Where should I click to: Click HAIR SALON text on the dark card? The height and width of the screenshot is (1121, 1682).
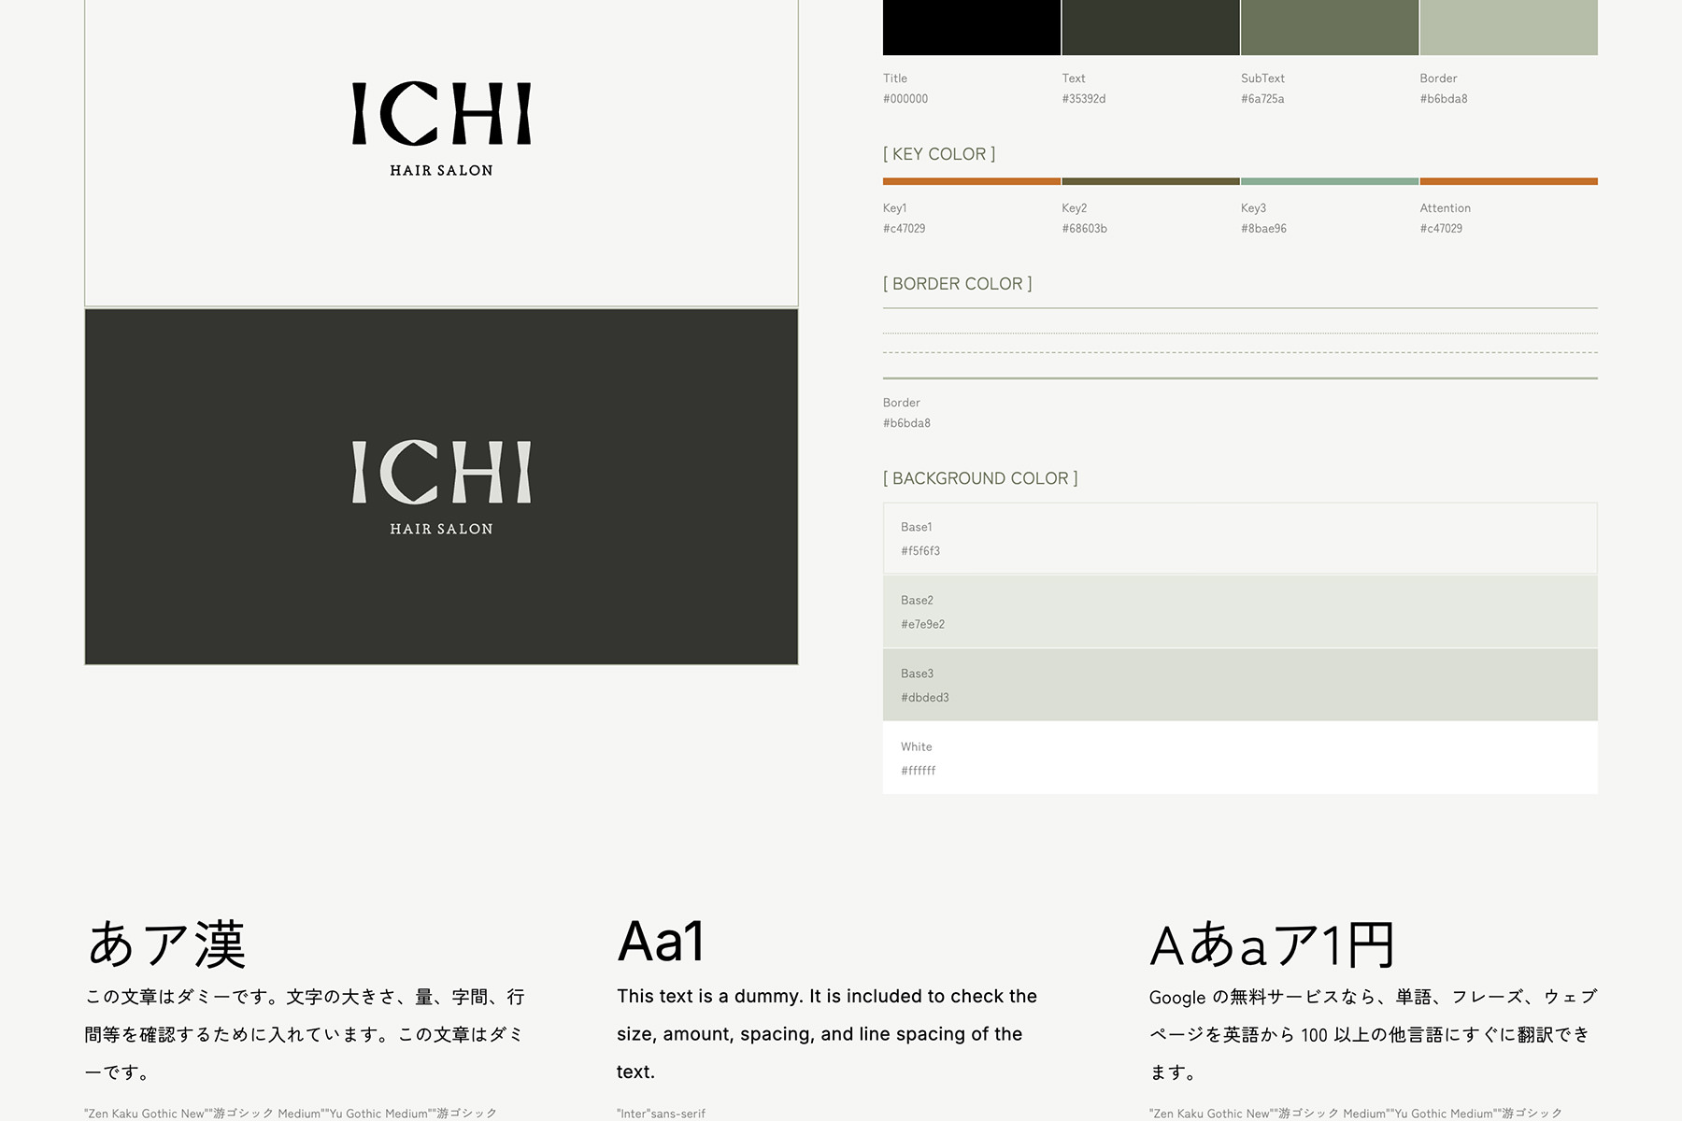441,529
